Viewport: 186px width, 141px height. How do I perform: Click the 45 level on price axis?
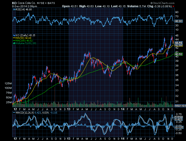tap(177, 36)
